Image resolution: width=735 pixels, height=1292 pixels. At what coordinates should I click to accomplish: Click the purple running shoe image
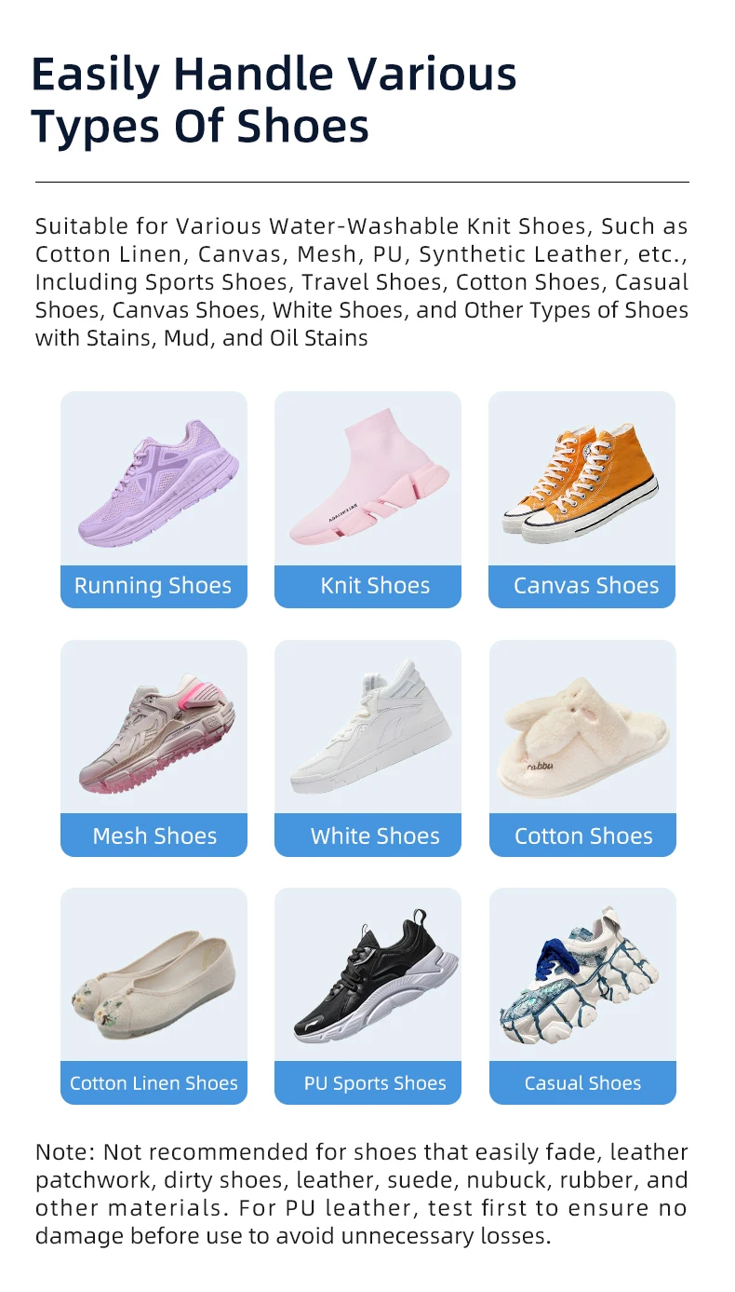pos(158,483)
